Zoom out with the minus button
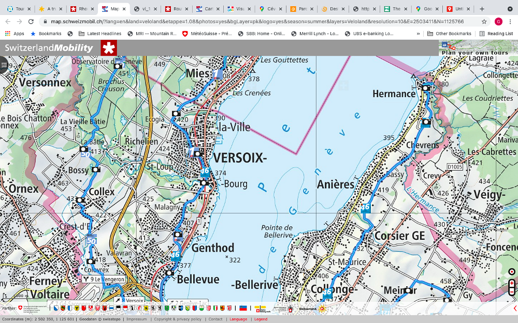 pyautogui.click(x=512, y=291)
